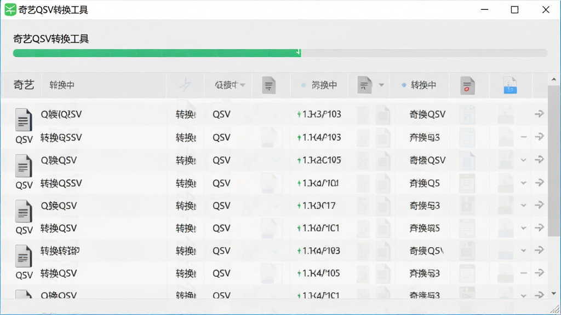Click the vertical scrollbar thumb
The image size is (561, 315).
click(554, 161)
